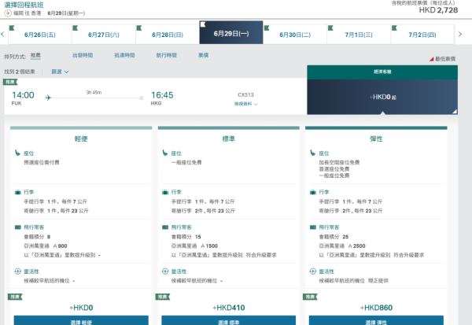Click baggage icon in 標準 fare column

click(164, 192)
